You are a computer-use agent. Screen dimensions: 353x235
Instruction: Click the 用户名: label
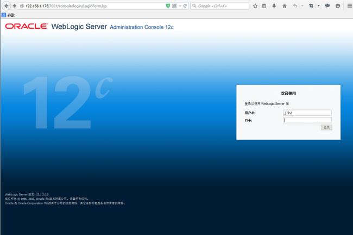coord(250,113)
